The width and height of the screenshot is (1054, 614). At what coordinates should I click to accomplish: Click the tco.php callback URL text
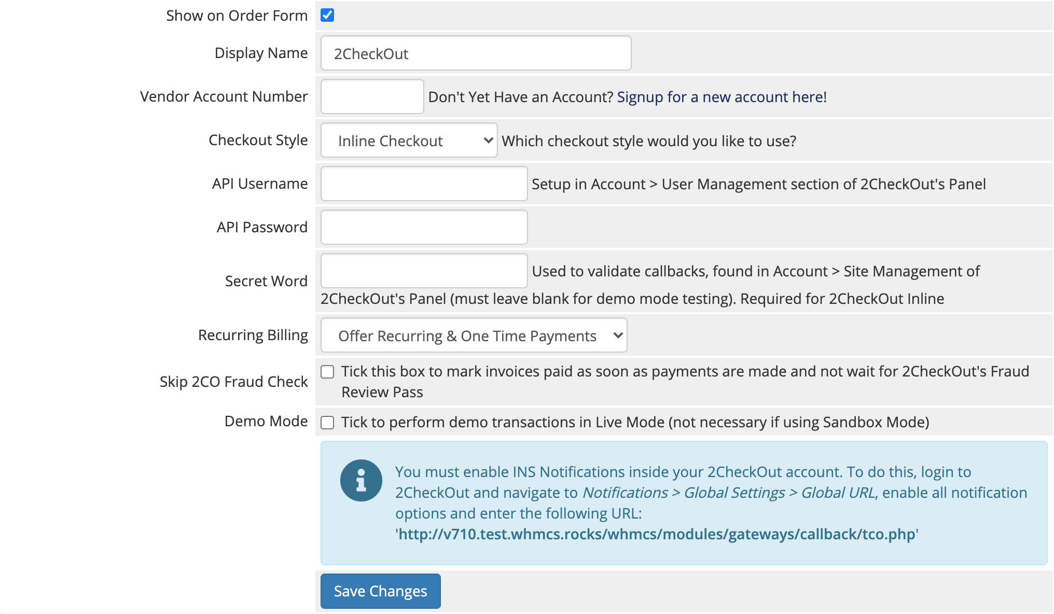[657, 534]
